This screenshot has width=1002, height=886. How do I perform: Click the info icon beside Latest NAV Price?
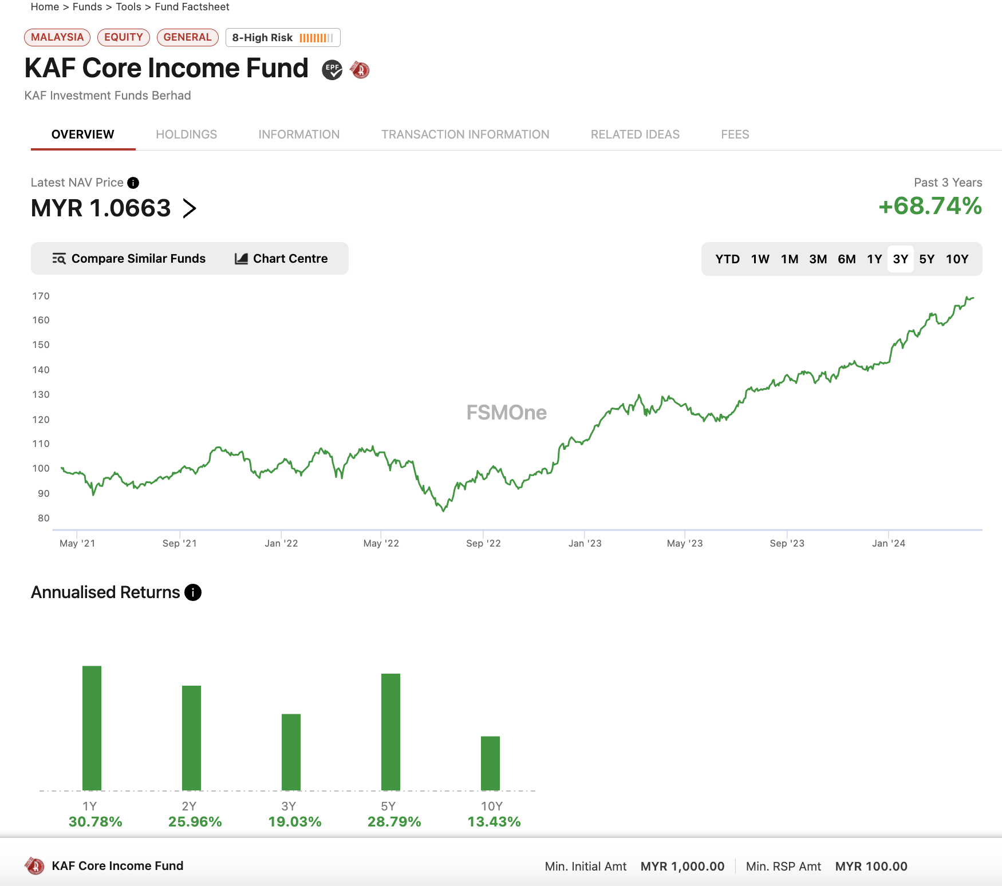133,183
